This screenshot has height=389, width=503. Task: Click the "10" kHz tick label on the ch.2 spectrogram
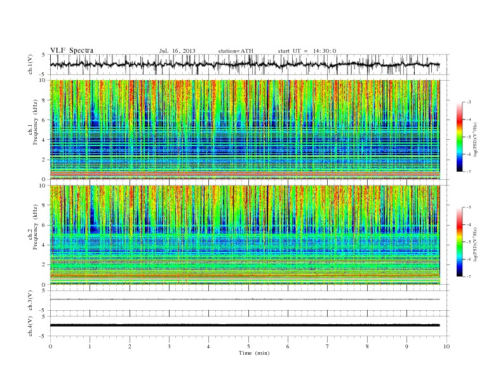[x=43, y=186]
